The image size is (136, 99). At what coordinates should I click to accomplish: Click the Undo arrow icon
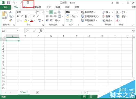coord(14,3)
